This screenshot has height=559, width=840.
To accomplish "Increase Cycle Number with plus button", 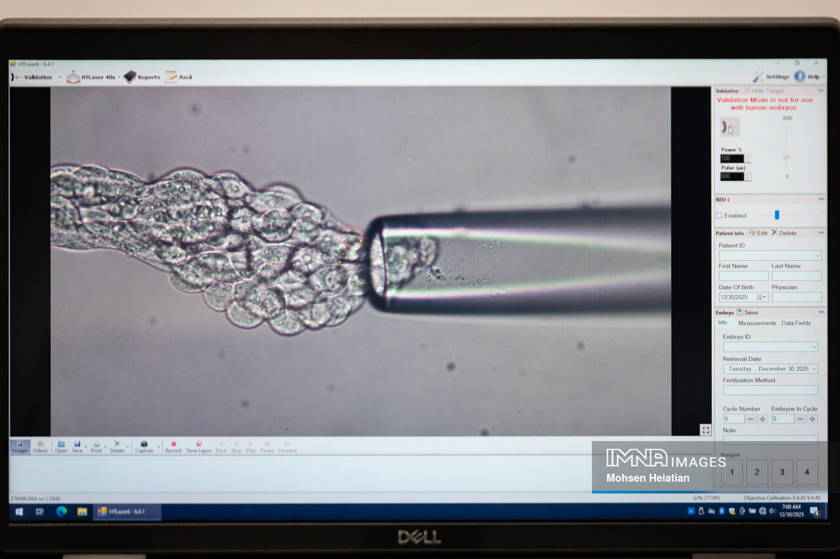I will 763,419.
